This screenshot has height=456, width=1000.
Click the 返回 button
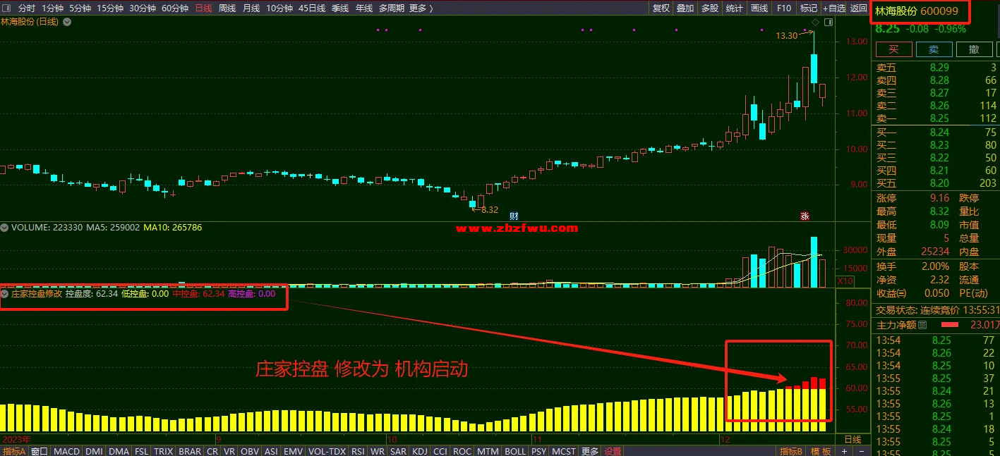coord(859,8)
